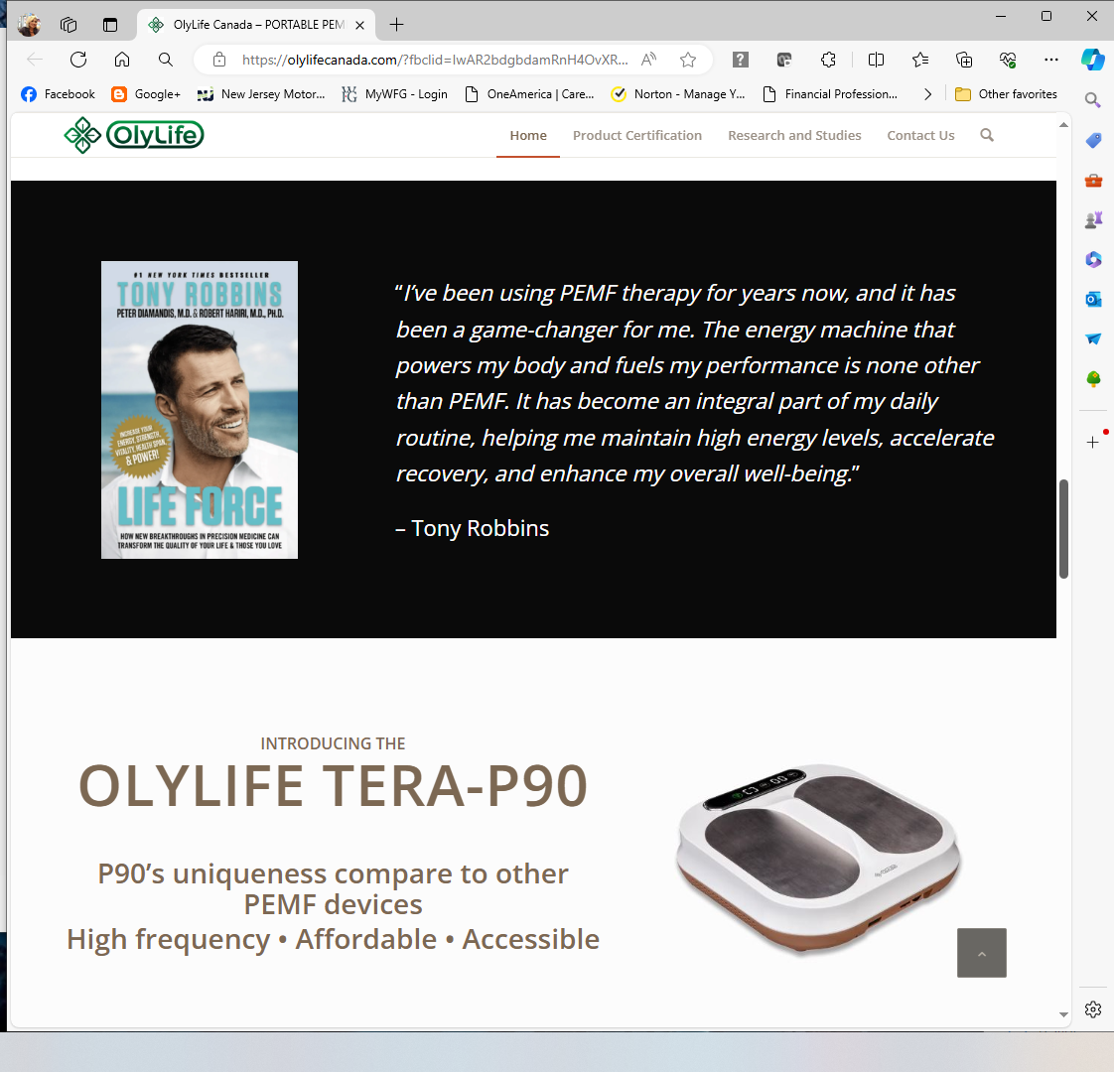
Task: Click the scrollbar down arrow
Action: [x=1063, y=1014]
